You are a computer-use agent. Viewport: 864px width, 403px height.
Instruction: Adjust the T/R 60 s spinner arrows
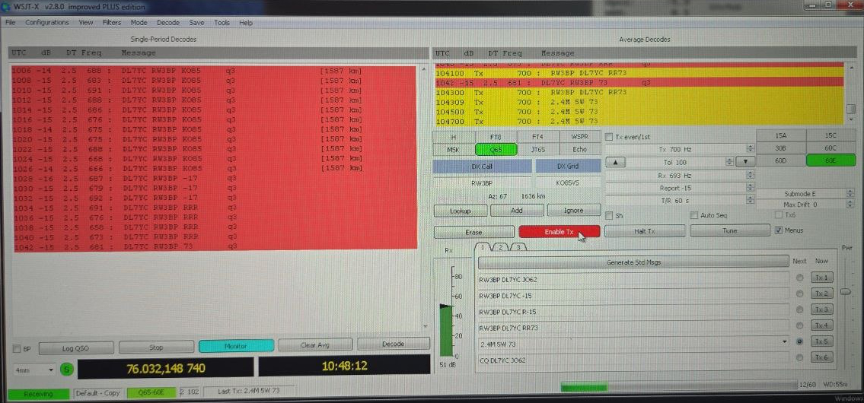click(x=750, y=201)
